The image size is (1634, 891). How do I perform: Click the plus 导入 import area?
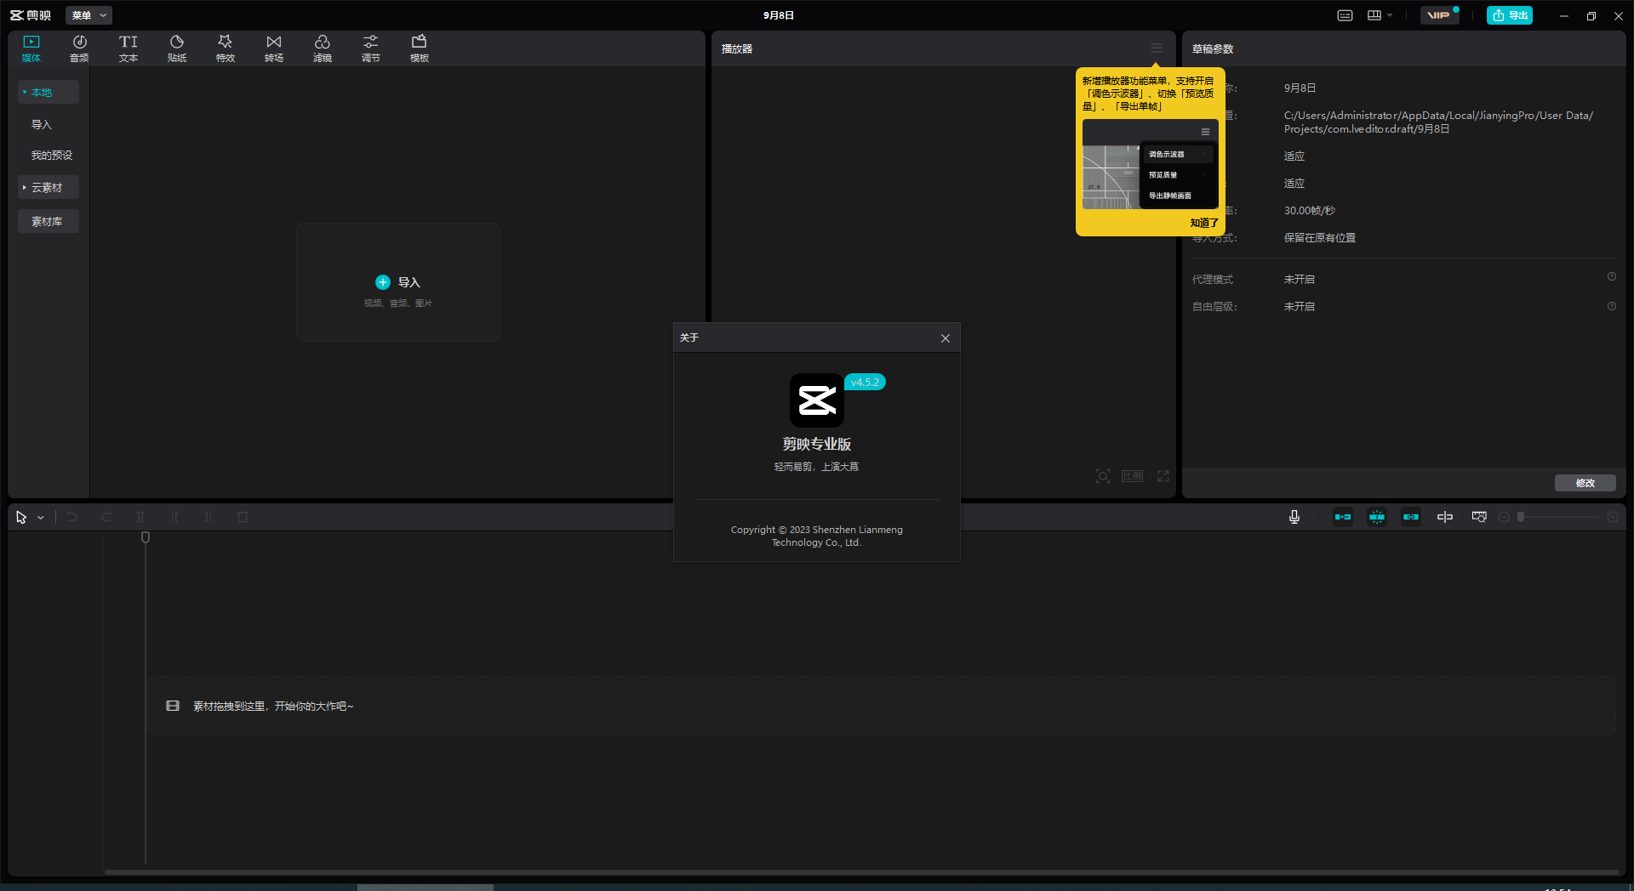[397, 282]
